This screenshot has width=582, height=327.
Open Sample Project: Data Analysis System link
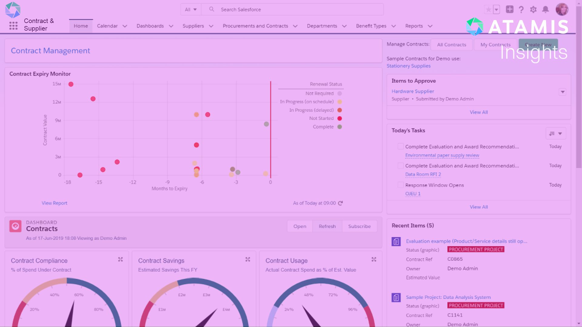tap(448, 297)
